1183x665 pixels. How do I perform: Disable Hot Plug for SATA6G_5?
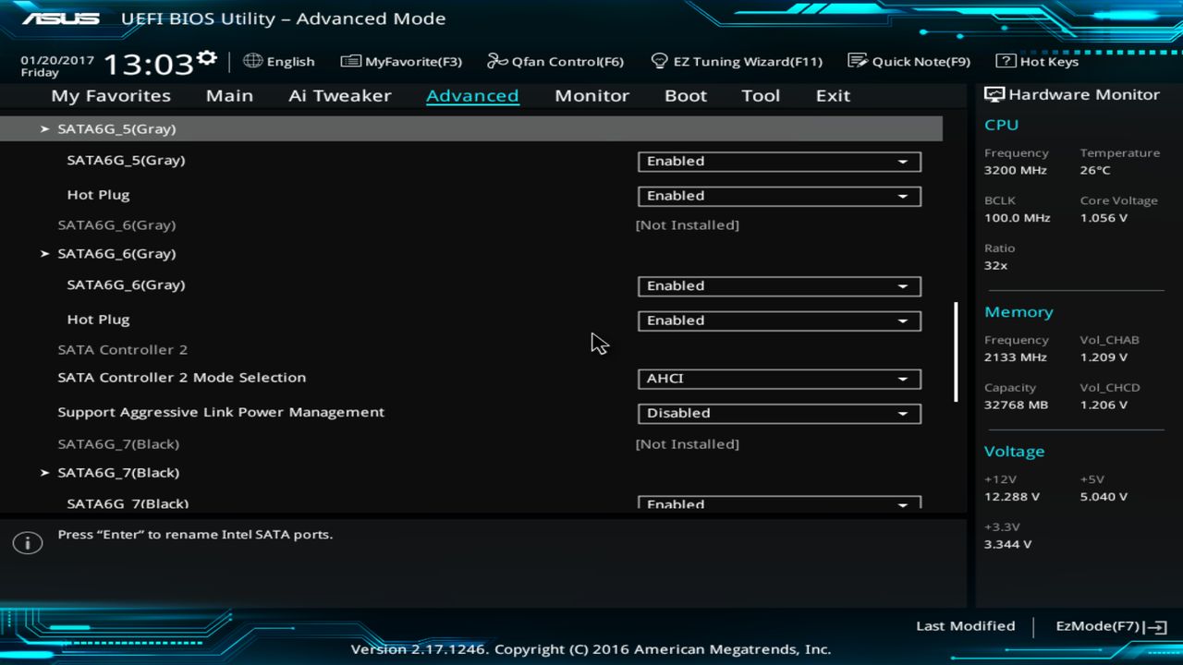(779, 196)
